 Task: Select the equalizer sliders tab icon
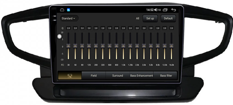click(70, 75)
